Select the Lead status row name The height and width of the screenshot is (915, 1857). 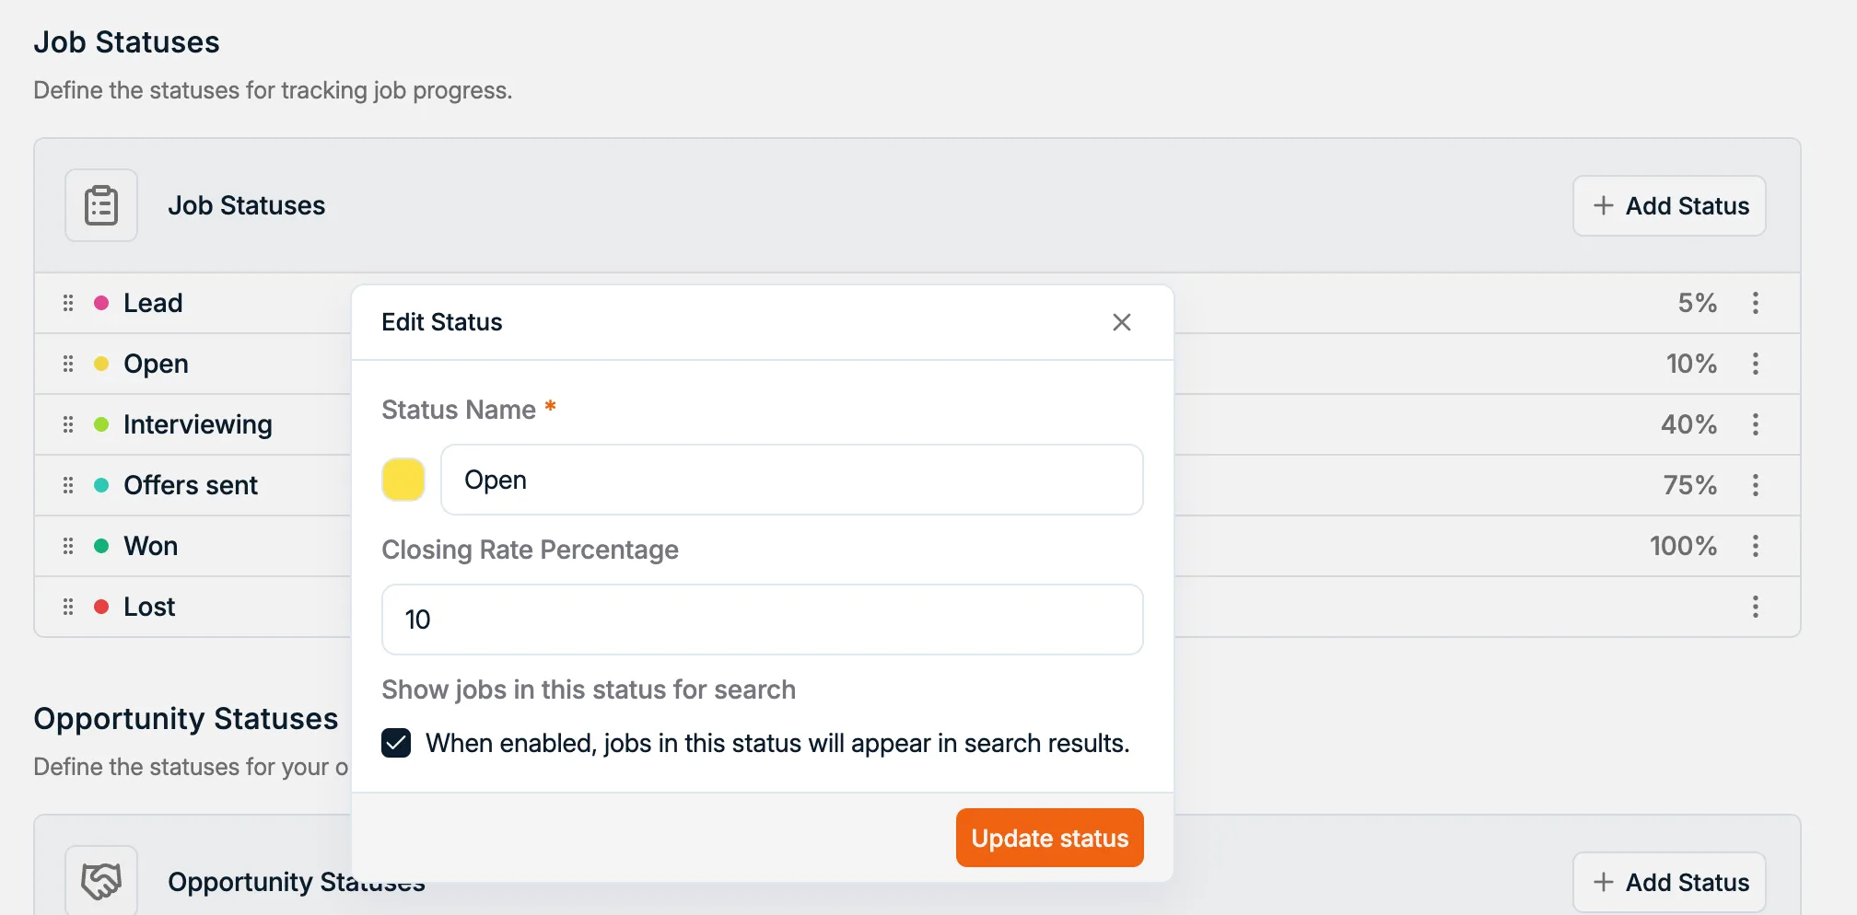pos(153,303)
